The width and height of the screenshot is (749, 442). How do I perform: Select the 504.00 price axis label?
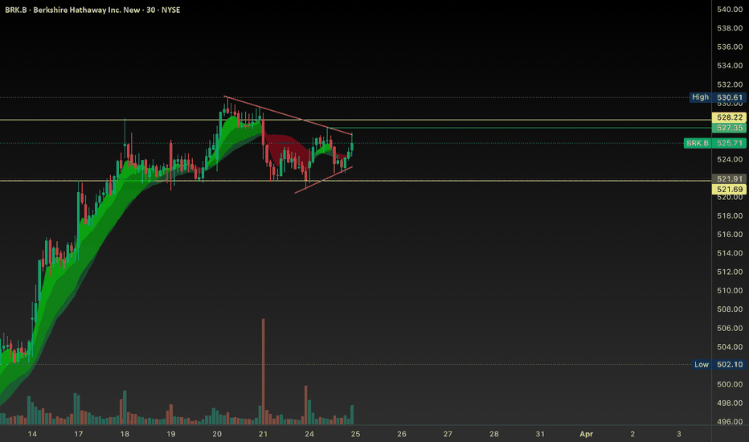(730, 346)
